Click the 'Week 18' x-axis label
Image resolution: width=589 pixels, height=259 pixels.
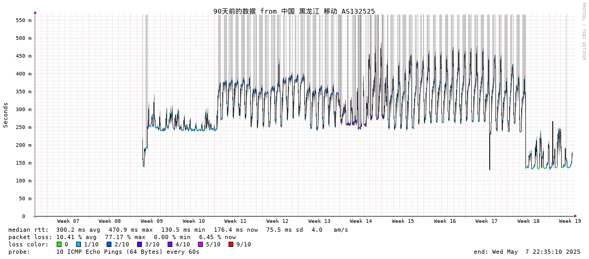point(529,221)
